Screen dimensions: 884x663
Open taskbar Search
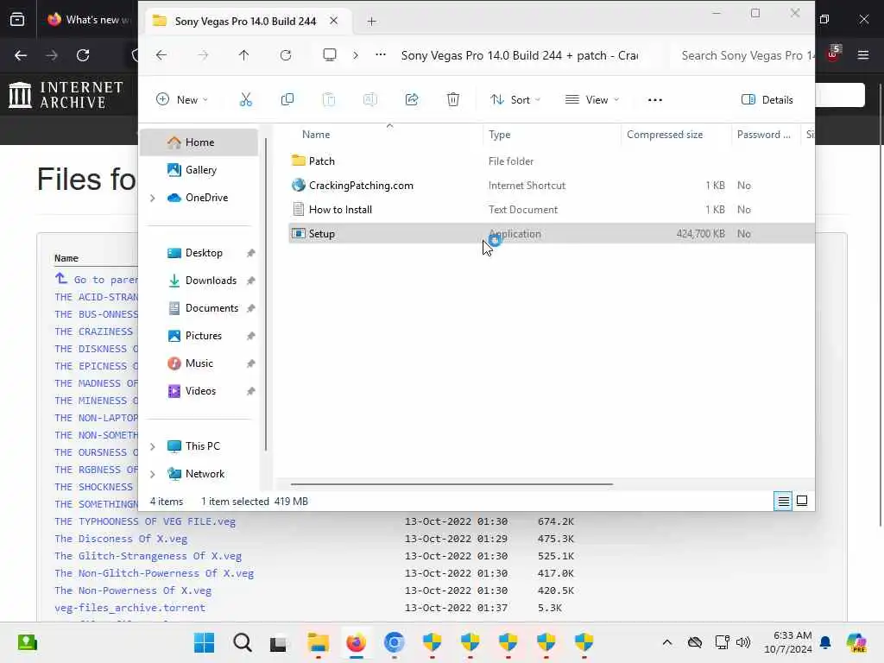click(x=243, y=642)
